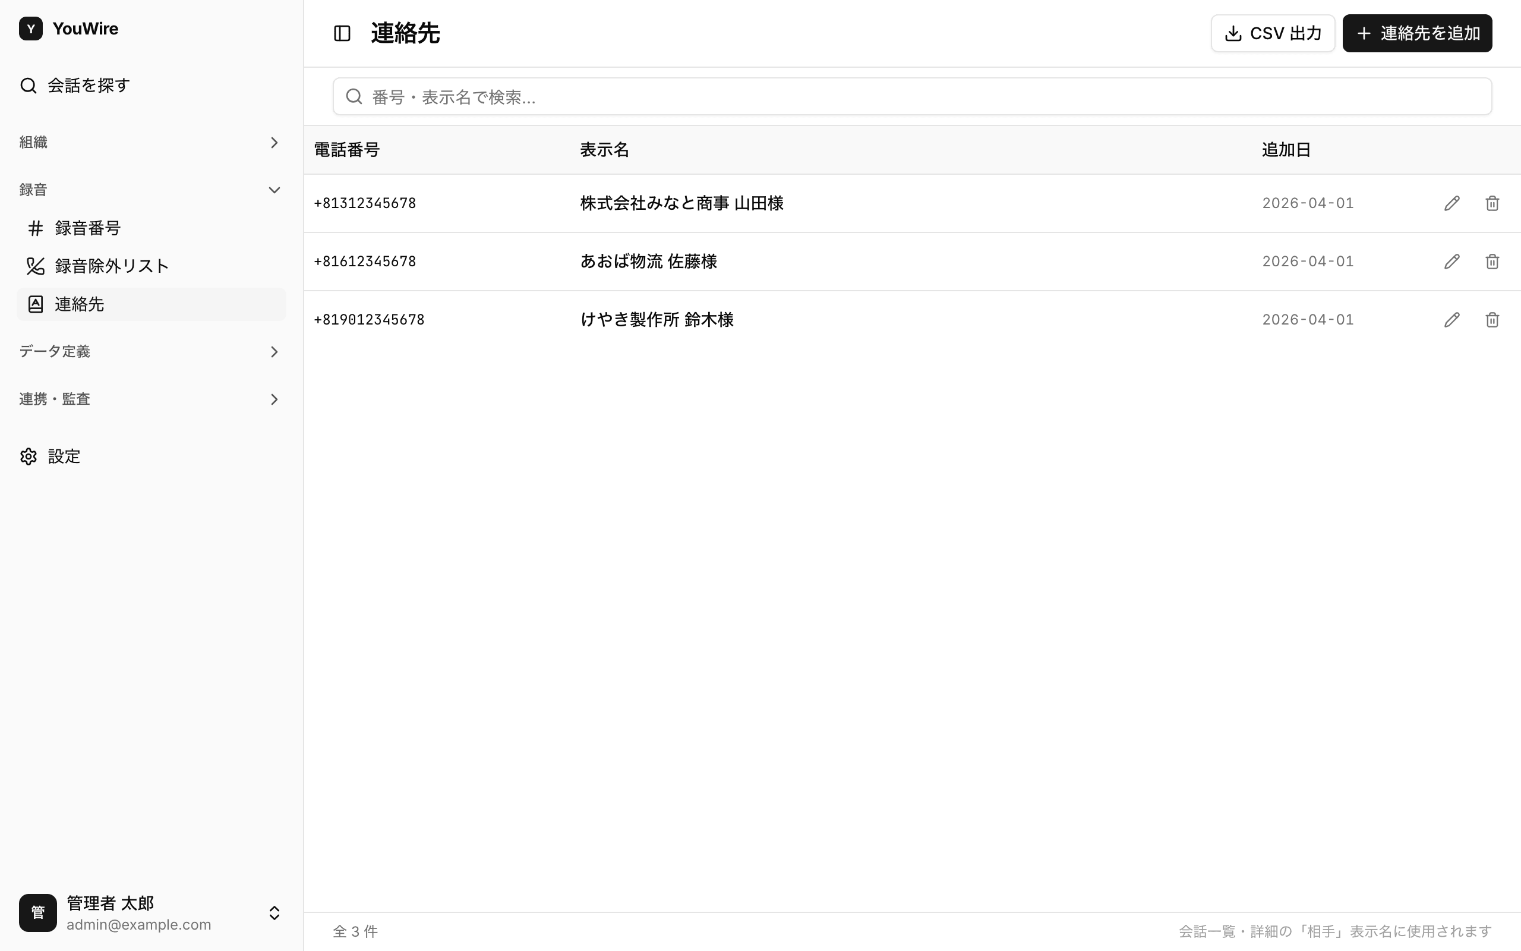Open 設定 settings
This screenshot has height=951, width=1521.
[x=151, y=456]
